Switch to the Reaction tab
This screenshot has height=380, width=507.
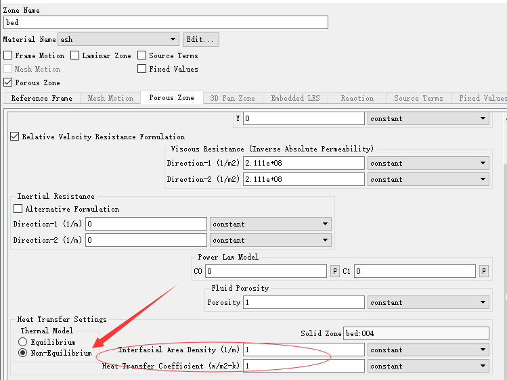(x=357, y=98)
